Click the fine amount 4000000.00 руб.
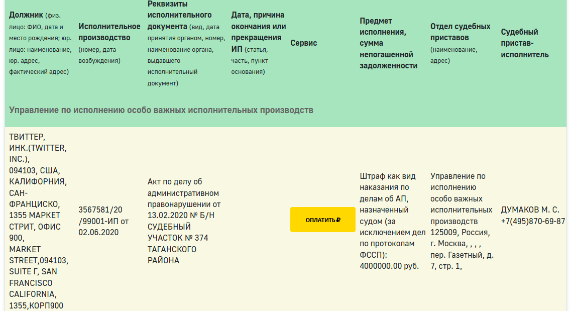This screenshot has width=570, height=311. (x=389, y=266)
